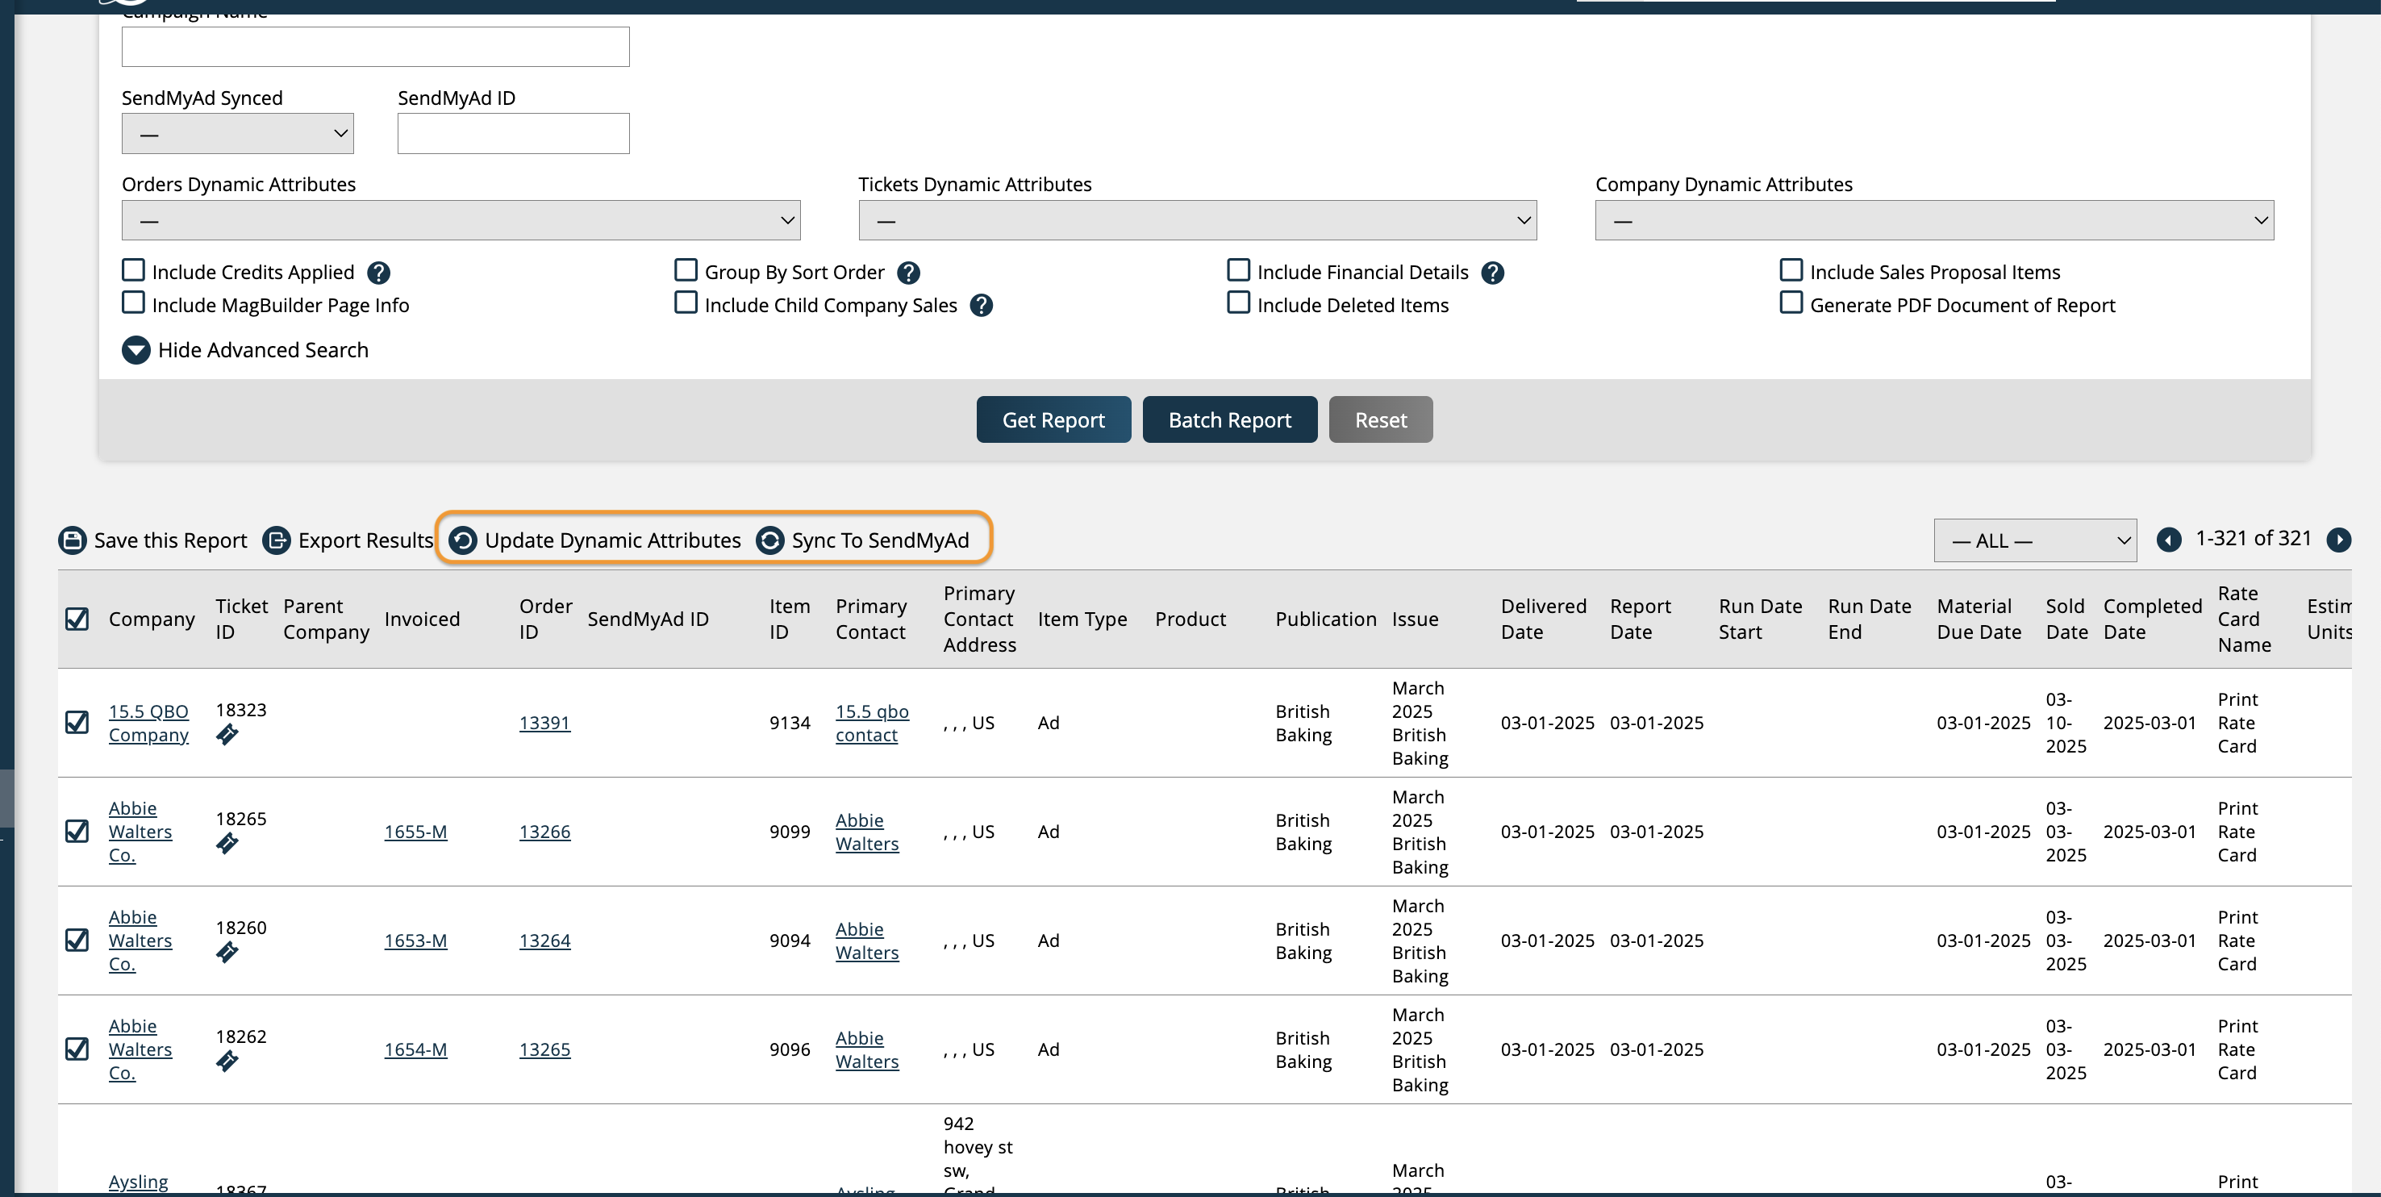The width and height of the screenshot is (2381, 1197).
Task: Click the Item Type column header
Action: tap(1082, 620)
